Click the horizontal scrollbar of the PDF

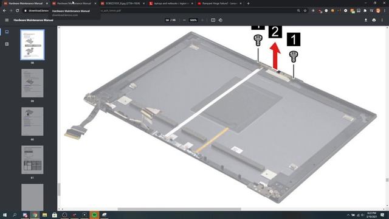tap(179, 209)
